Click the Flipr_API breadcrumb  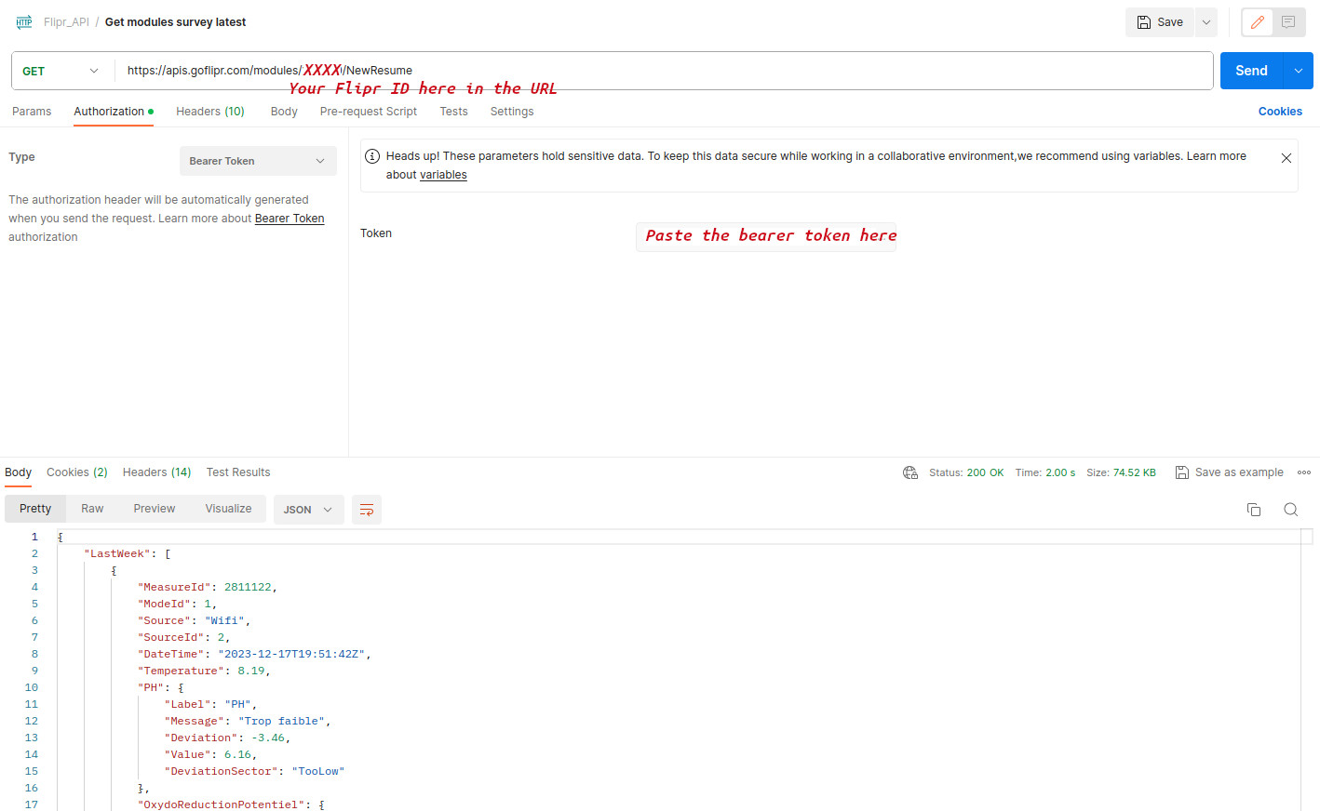pyautogui.click(x=66, y=22)
